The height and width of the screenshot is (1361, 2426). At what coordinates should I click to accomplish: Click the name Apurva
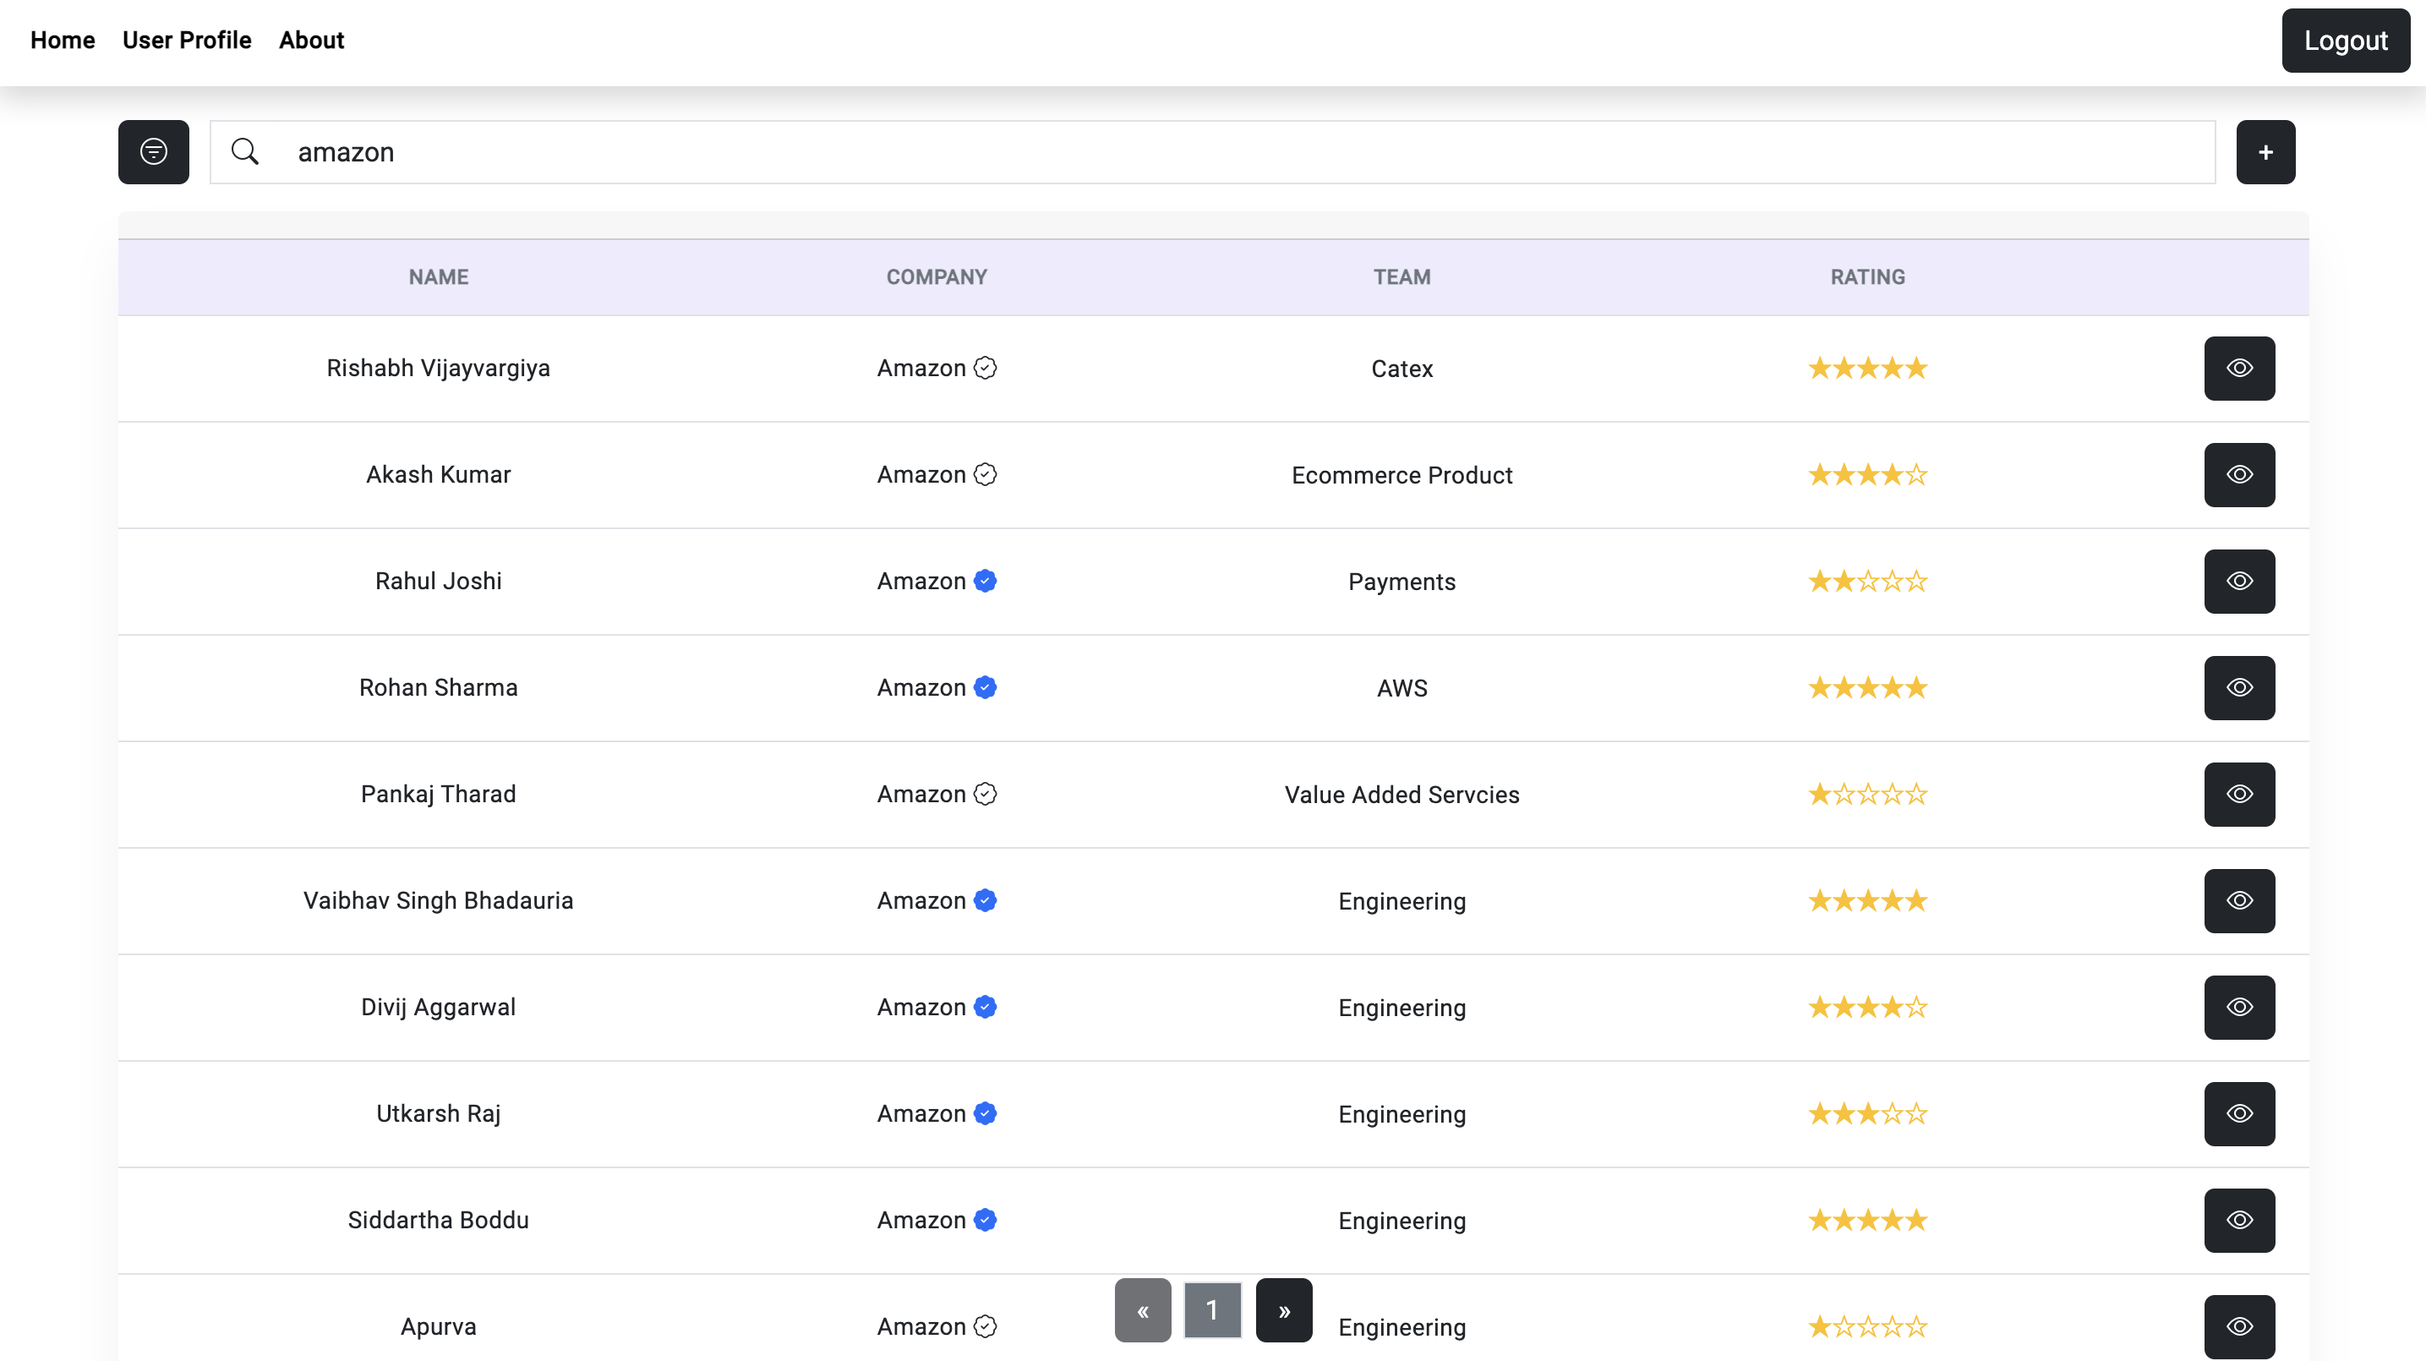tap(438, 1325)
